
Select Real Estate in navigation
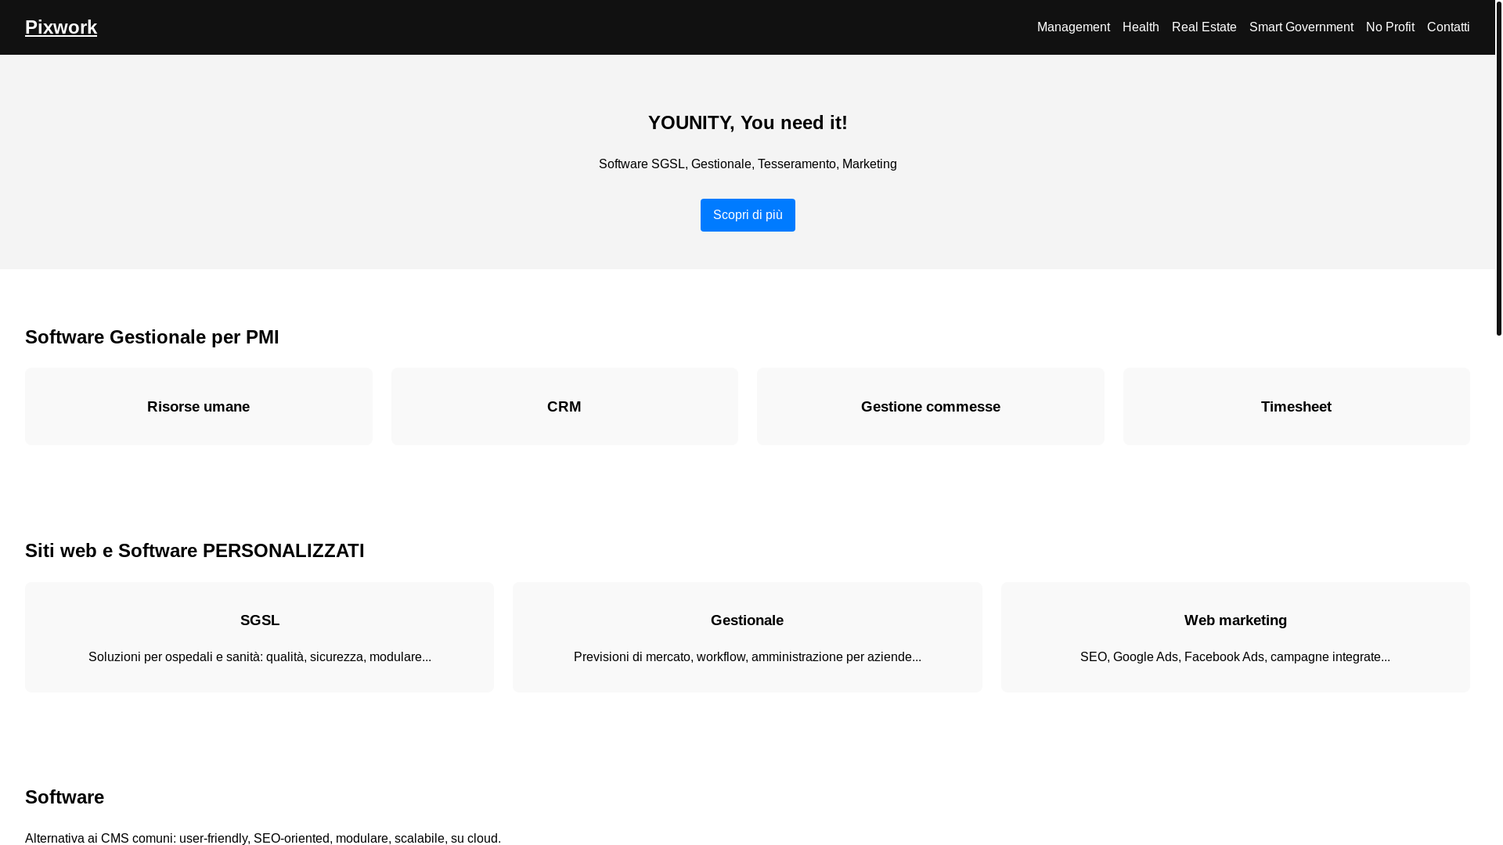[x=1204, y=27]
